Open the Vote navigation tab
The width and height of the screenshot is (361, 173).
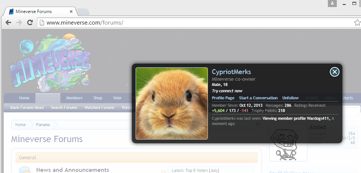[x=117, y=98]
